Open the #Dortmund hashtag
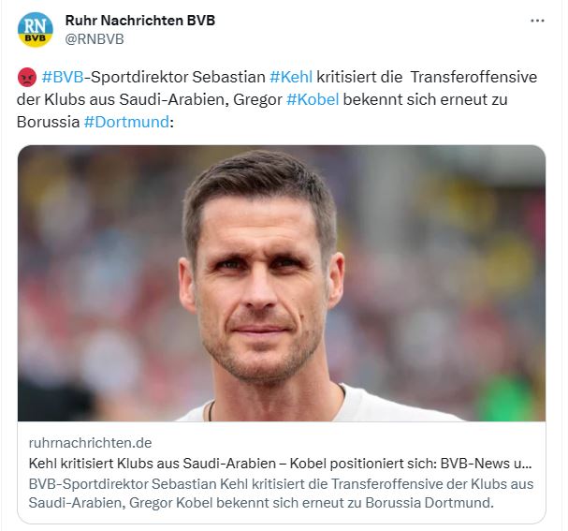568x531 pixels. coord(126,122)
